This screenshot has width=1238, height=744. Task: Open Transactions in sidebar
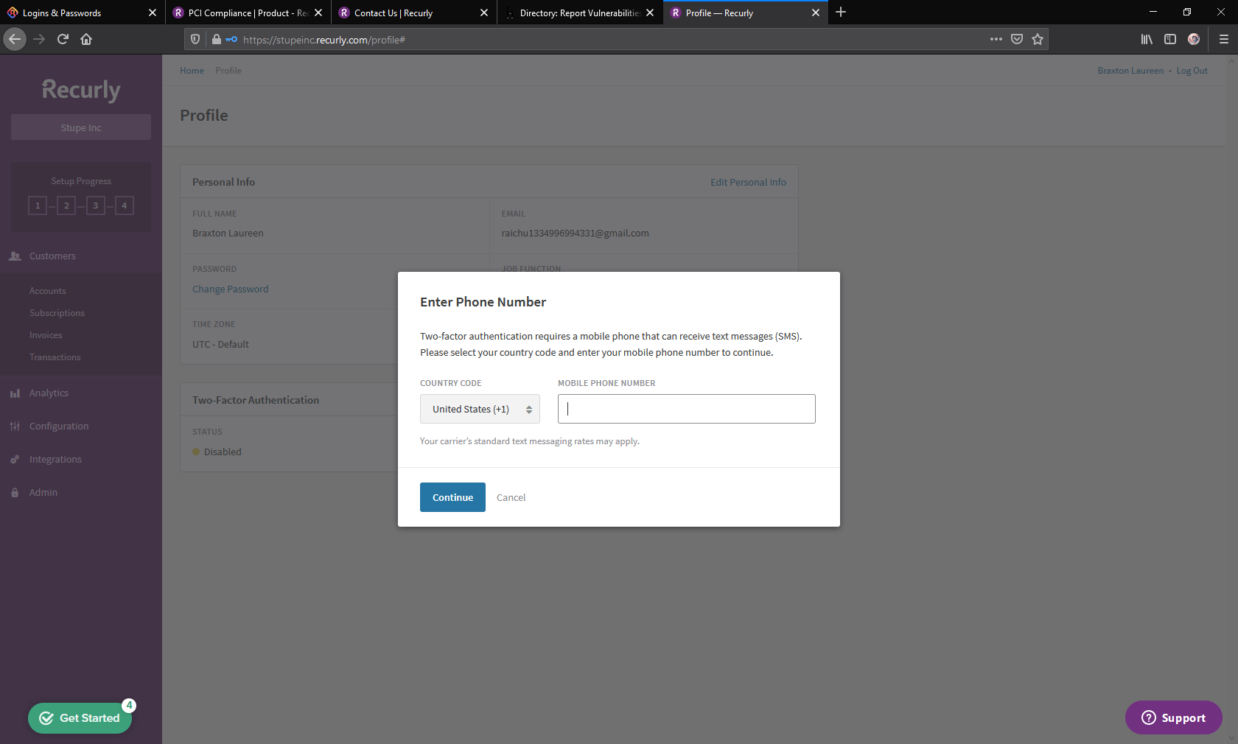pos(55,357)
